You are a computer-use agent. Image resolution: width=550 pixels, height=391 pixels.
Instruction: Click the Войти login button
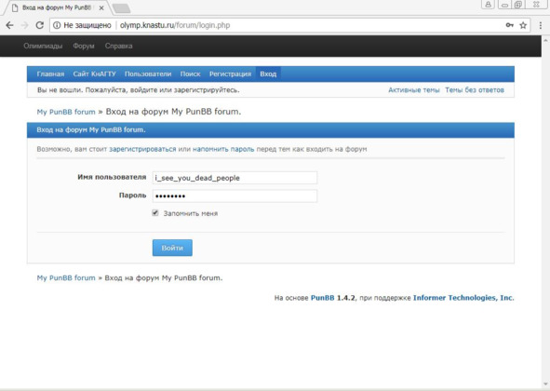click(172, 248)
